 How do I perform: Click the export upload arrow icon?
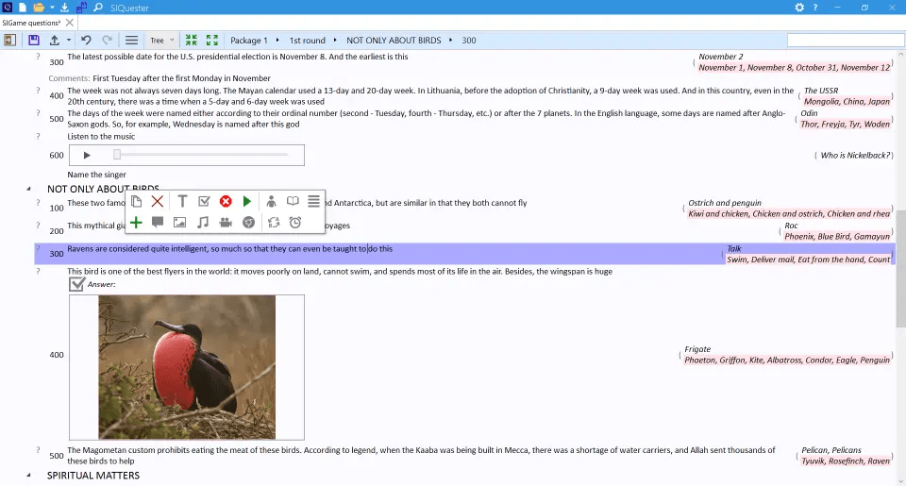coord(55,40)
